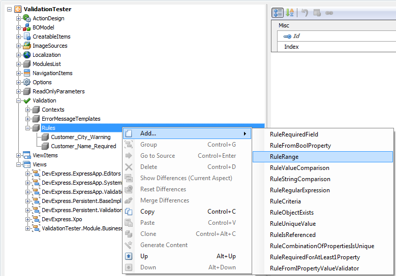Expand the ViewItems node
Screen dimensions: 396x276
point(18,155)
